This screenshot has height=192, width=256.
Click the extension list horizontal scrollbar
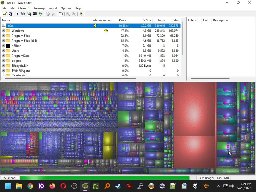click(210, 78)
